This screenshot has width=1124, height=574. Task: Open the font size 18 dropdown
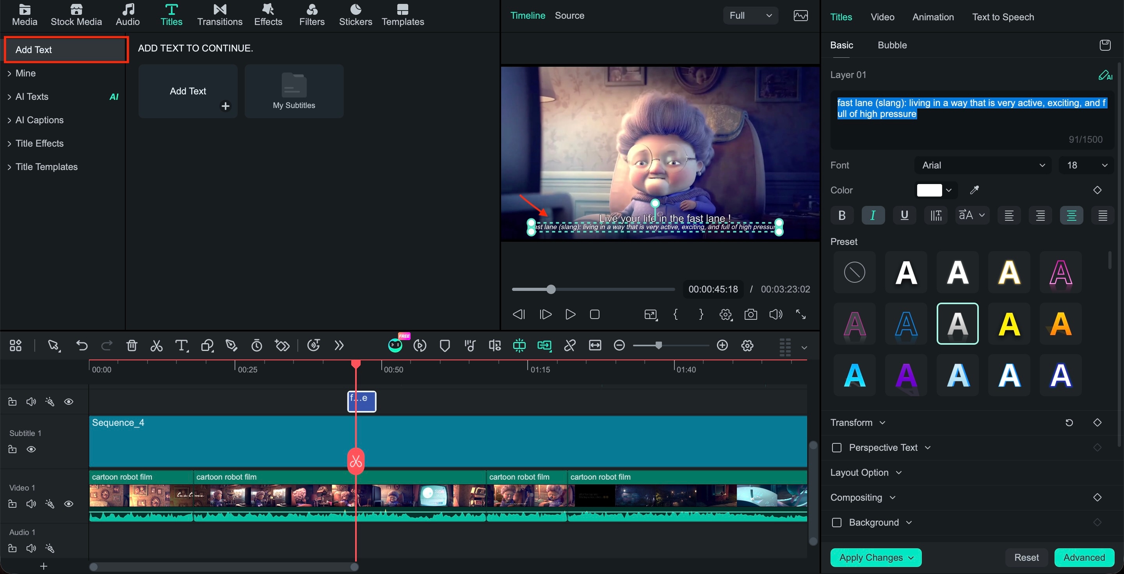pyautogui.click(x=1086, y=165)
